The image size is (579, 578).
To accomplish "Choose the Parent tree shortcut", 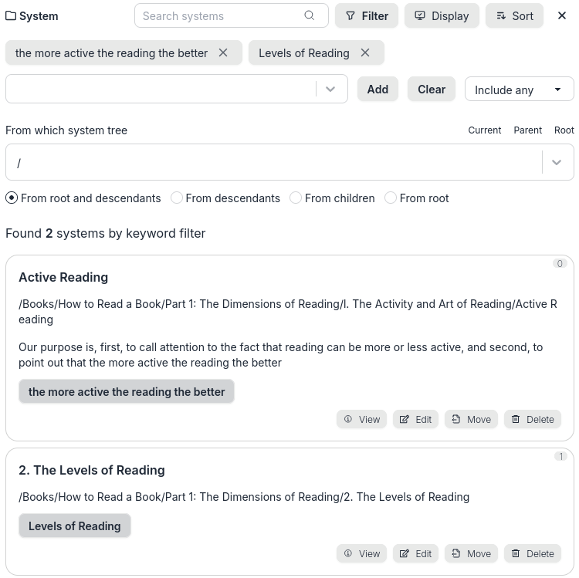I will click(527, 130).
